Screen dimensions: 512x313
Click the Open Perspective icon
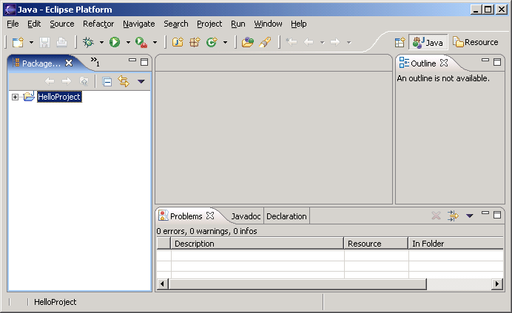[400, 43]
